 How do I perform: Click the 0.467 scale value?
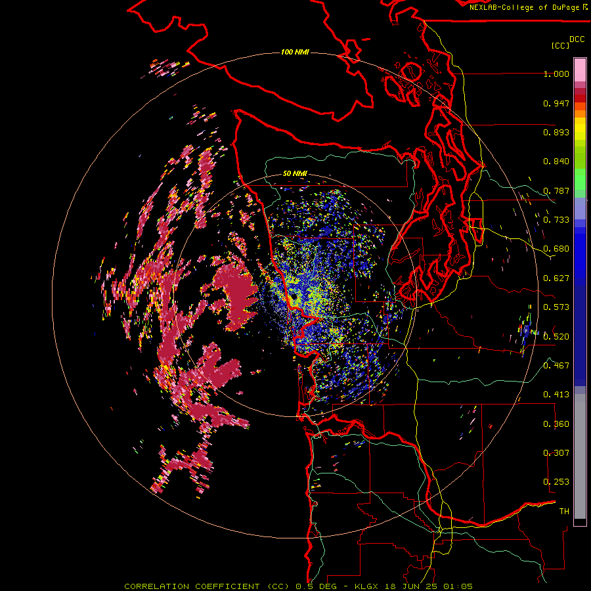coord(556,366)
